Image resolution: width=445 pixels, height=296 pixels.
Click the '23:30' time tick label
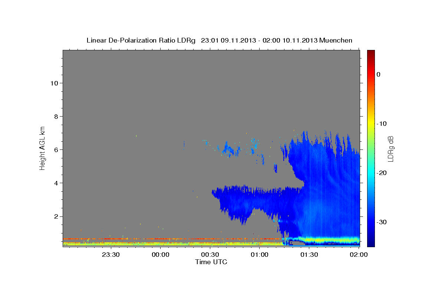pos(111,255)
